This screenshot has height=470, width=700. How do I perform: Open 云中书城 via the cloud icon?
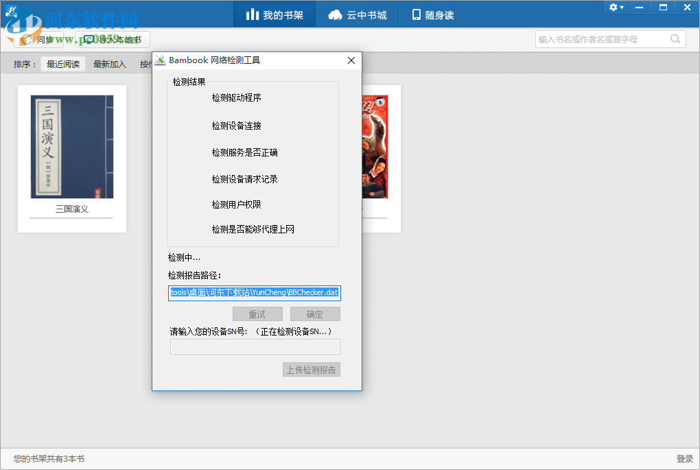tap(335, 14)
